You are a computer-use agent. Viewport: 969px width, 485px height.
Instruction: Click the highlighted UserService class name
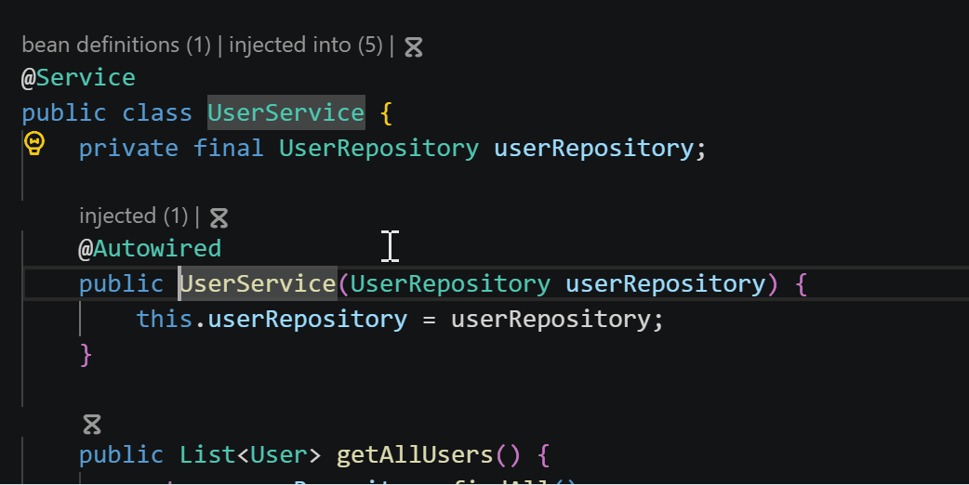pyautogui.click(x=286, y=112)
